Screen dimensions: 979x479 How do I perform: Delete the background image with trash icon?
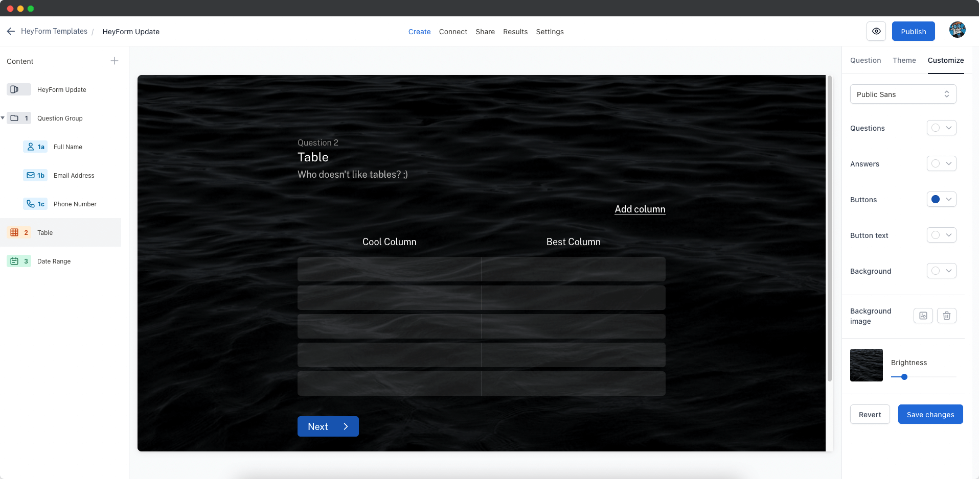pos(947,316)
